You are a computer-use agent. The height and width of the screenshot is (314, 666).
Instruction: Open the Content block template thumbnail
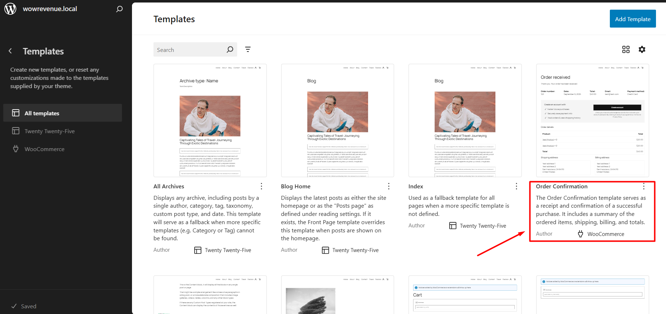[210, 295]
